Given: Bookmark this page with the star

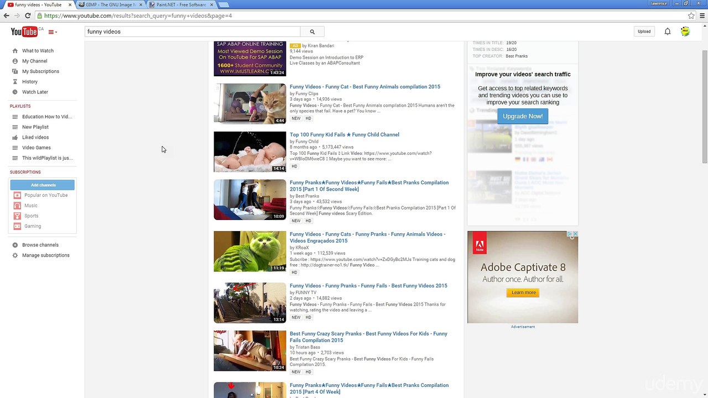Looking at the screenshot, I should [x=691, y=15].
